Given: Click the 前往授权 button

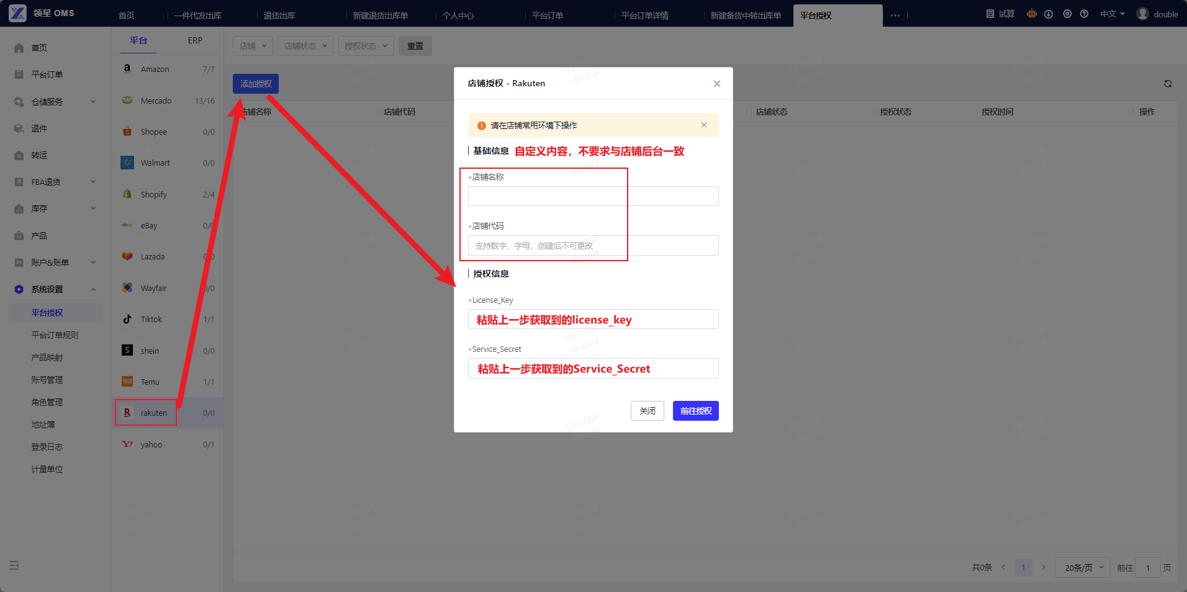Looking at the screenshot, I should (x=696, y=411).
